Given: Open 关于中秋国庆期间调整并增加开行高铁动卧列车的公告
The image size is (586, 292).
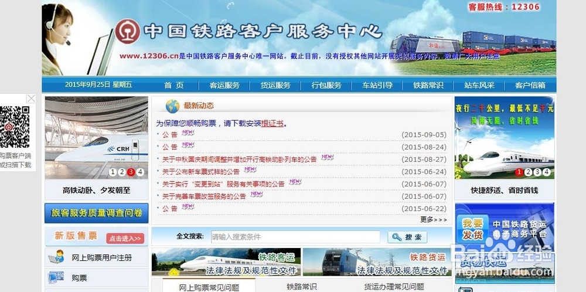Looking at the screenshot, I should click(x=239, y=159).
